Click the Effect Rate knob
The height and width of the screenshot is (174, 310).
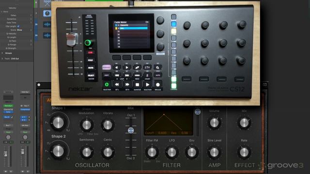tap(244, 152)
